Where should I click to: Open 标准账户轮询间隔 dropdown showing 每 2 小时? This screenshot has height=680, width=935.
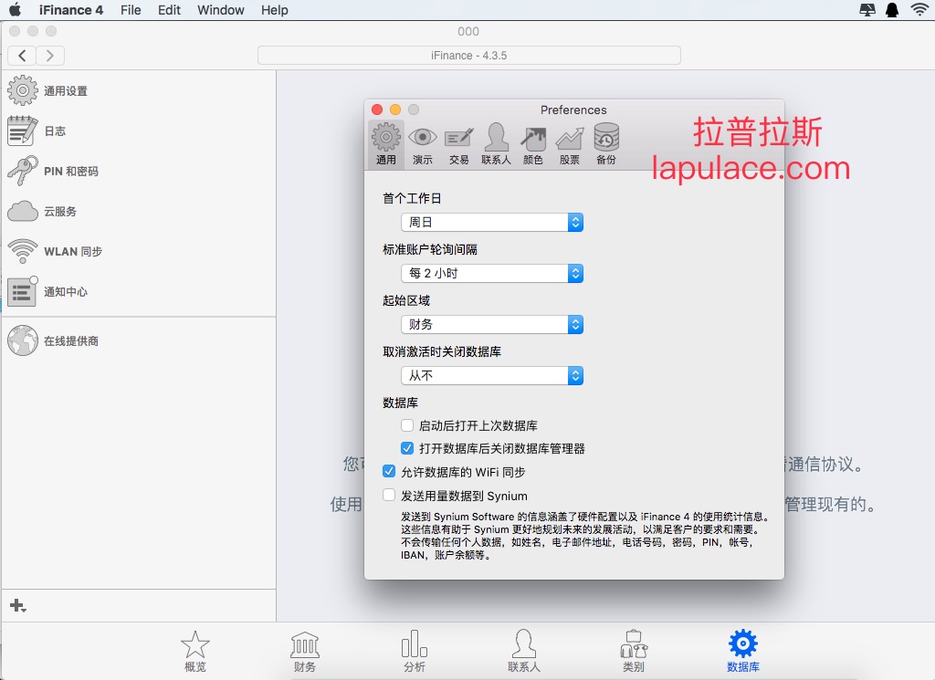pyautogui.click(x=491, y=274)
